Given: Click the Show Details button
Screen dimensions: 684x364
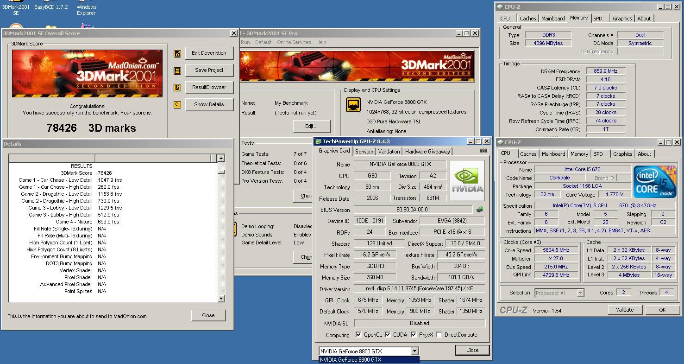Looking at the screenshot, I should [x=209, y=104].
